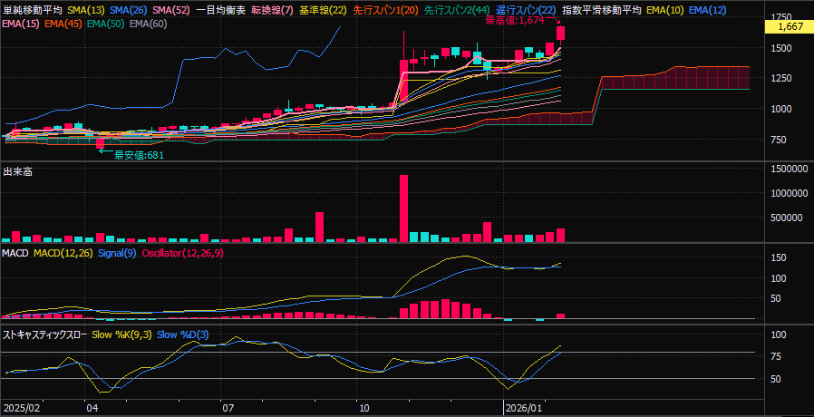Click the current price tag 1,667
Screen dimensions: 814x417
click(790, 27)
